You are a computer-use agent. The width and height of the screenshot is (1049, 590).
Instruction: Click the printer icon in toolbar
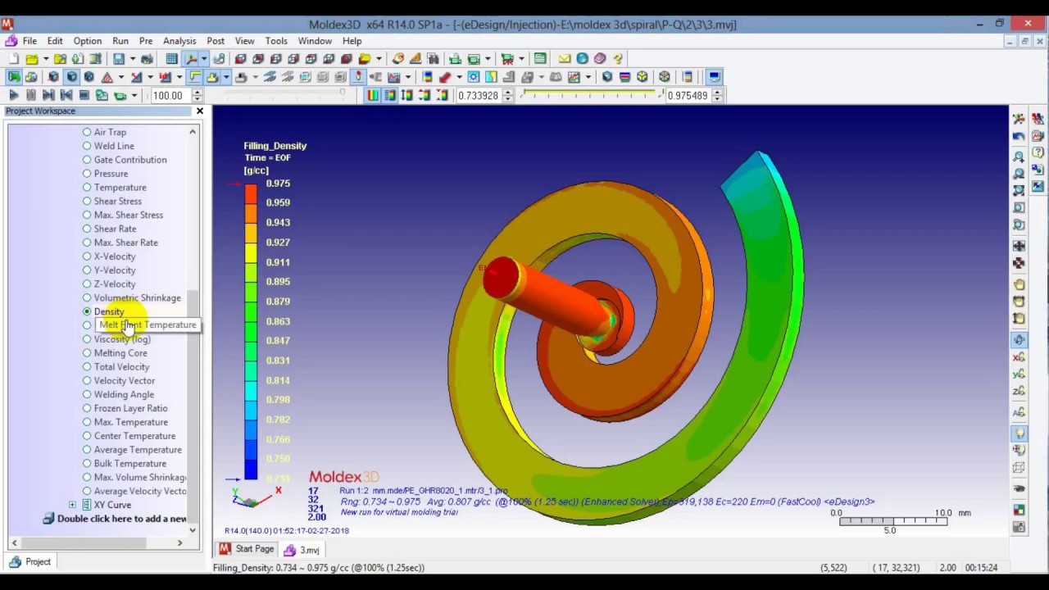[147, 58]
